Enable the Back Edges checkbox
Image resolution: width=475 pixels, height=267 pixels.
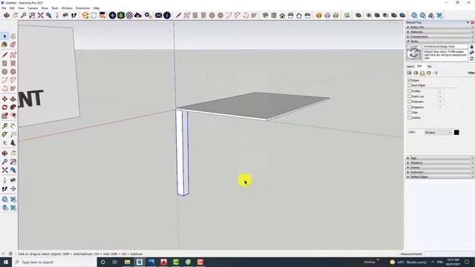coord(409,85)
